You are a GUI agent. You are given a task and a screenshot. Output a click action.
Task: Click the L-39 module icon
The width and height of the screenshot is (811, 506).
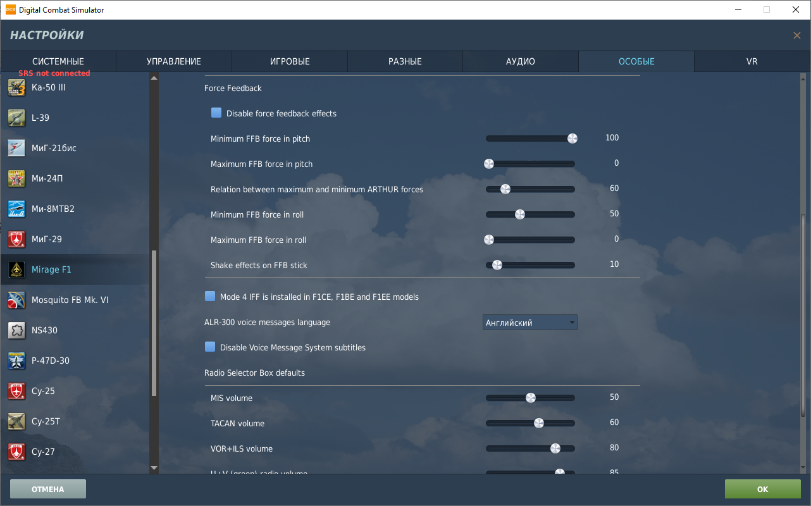[16, 118]
